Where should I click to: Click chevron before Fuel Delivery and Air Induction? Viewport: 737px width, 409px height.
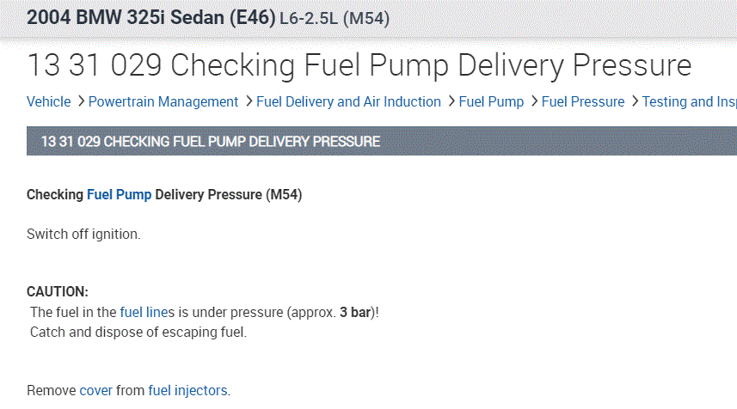[x=249, y=101]
